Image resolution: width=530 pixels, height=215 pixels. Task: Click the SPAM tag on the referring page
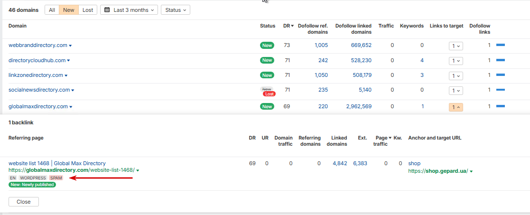coord(56,178)
